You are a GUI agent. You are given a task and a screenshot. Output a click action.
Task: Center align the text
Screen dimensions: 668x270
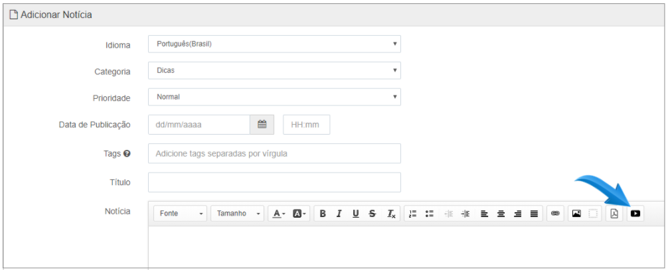pyautogui.click(x=501, y=214)
